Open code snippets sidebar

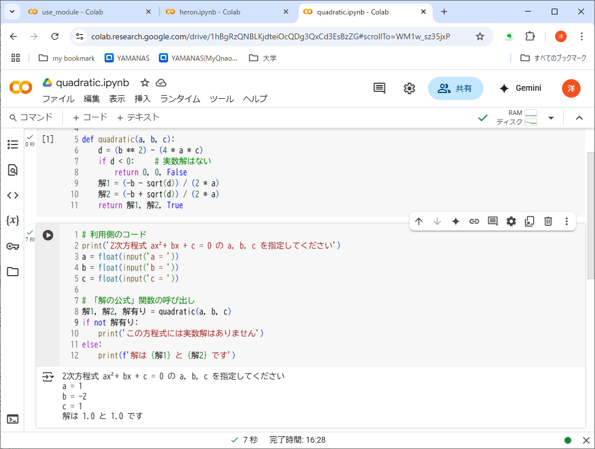(x=13, y=195)
